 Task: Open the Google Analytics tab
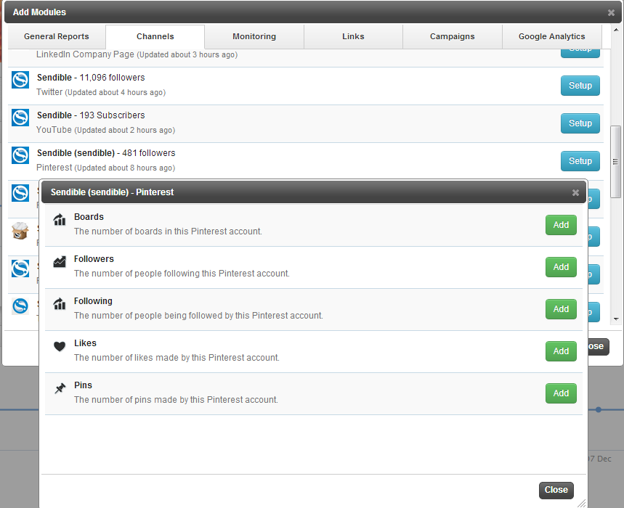pos(552,36)
